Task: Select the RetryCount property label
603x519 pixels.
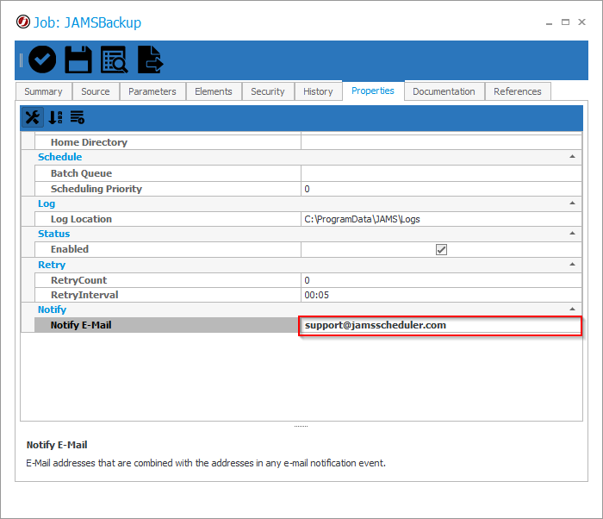Action: [79, 280]
